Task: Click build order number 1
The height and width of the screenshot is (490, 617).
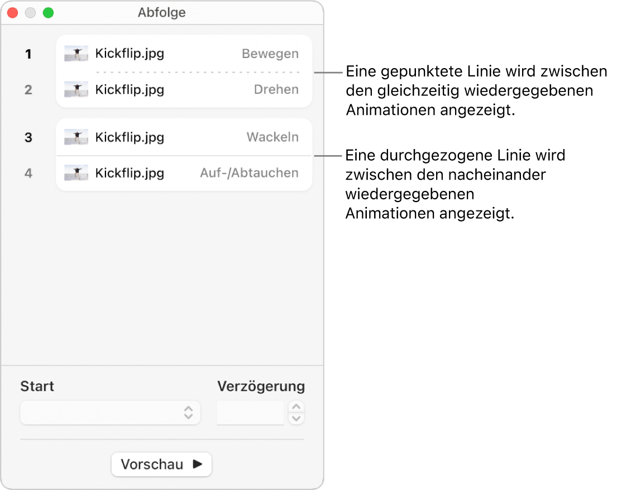Action: tap(28, 54)
